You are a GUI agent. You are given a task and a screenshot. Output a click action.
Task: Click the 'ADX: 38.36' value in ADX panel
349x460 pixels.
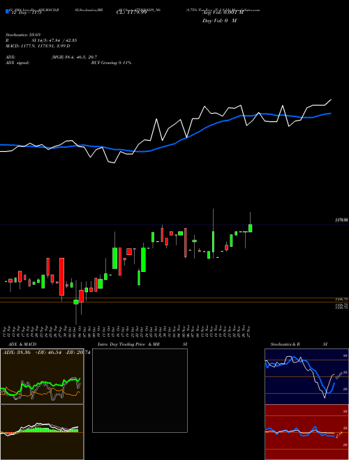17,352
